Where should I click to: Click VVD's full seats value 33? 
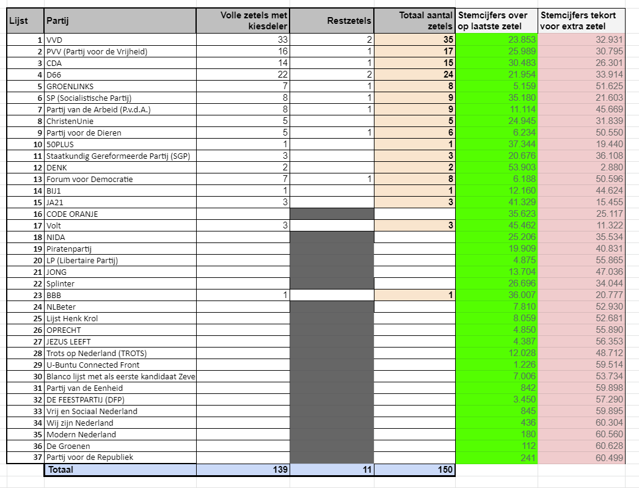pyautogui.click(x=243, y=40)
